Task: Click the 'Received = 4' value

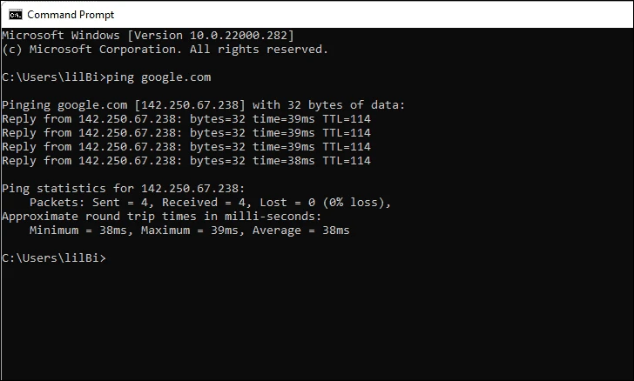Action: tap(204, 203)
